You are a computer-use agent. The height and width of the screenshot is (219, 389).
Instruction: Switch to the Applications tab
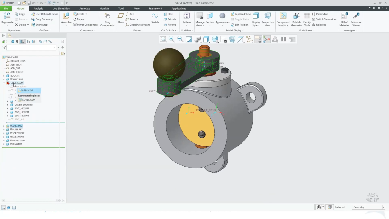[x=179, y=8]
